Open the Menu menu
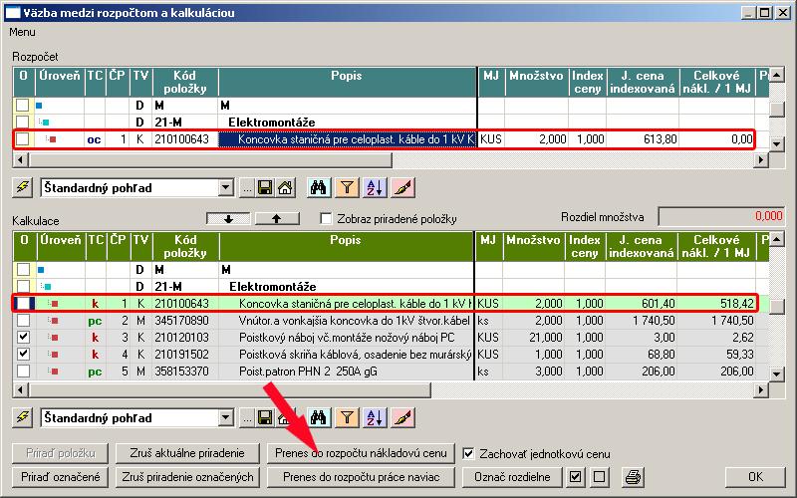Screen dimensions: 797x498 (x=22, y=32)
